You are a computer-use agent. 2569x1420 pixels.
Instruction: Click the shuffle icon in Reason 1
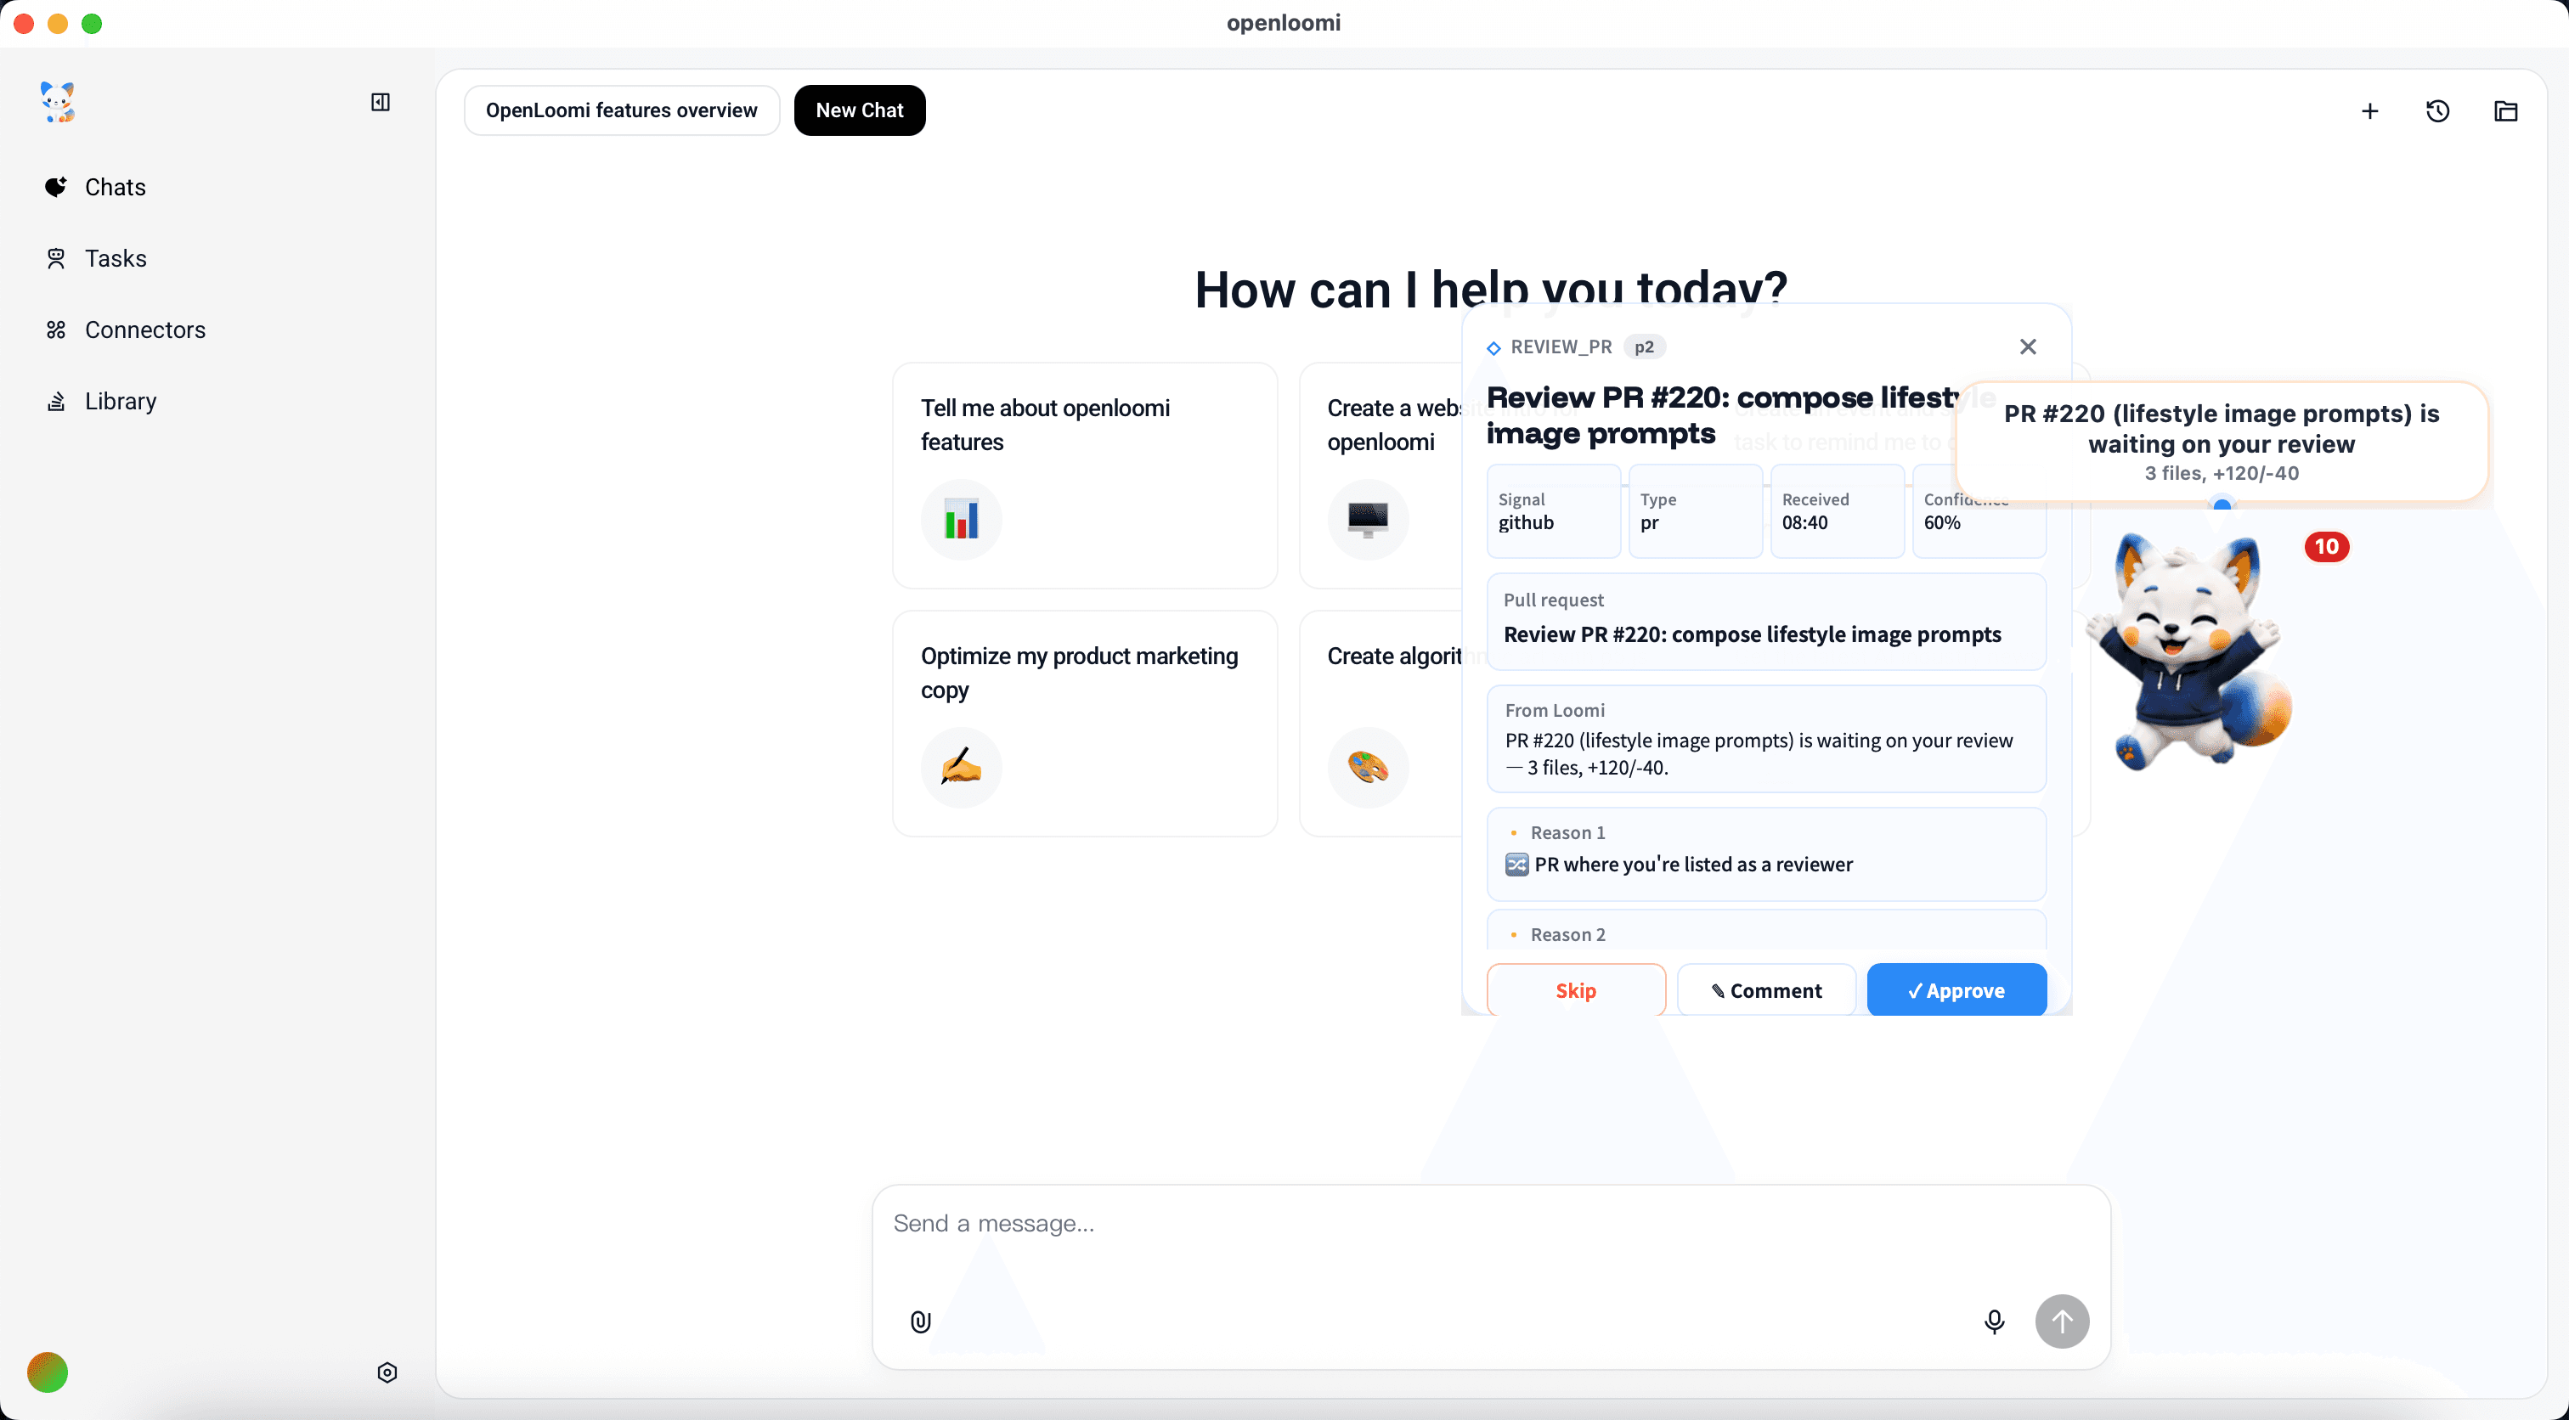coord(1516,865)
